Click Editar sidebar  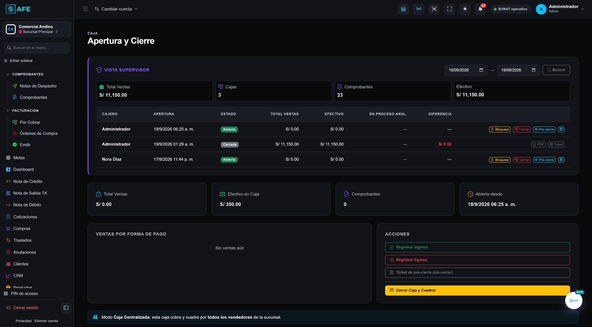click(x=18, y=61)
